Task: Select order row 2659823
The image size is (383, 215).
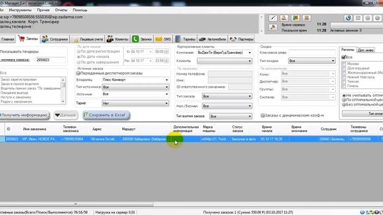Action: click(191, 139)
